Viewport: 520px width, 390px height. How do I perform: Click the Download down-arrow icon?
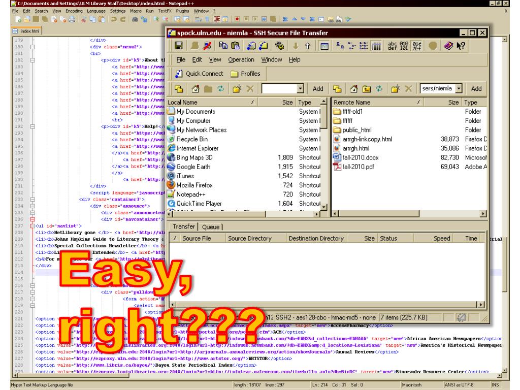click(x=296, y=46)
